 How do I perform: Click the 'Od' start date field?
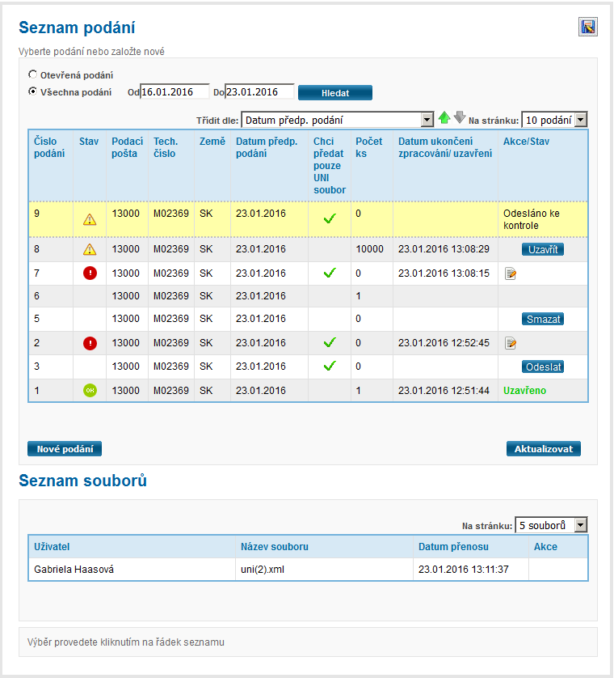[x=174, y=91]
